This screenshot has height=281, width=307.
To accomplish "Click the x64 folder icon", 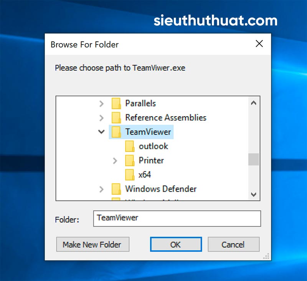I will tap(130, 175).
